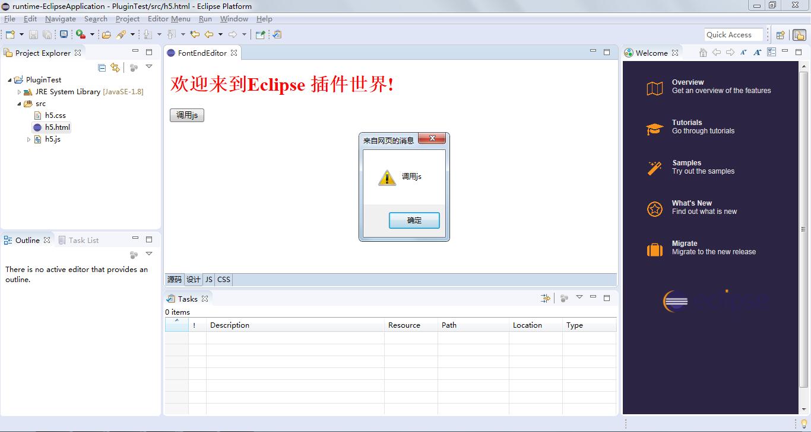Image resolution: width=811 pixels, height=432 pixels.
Task: Switch to the Task List tab
Action: pyautogui.click(x=78, y=240)
